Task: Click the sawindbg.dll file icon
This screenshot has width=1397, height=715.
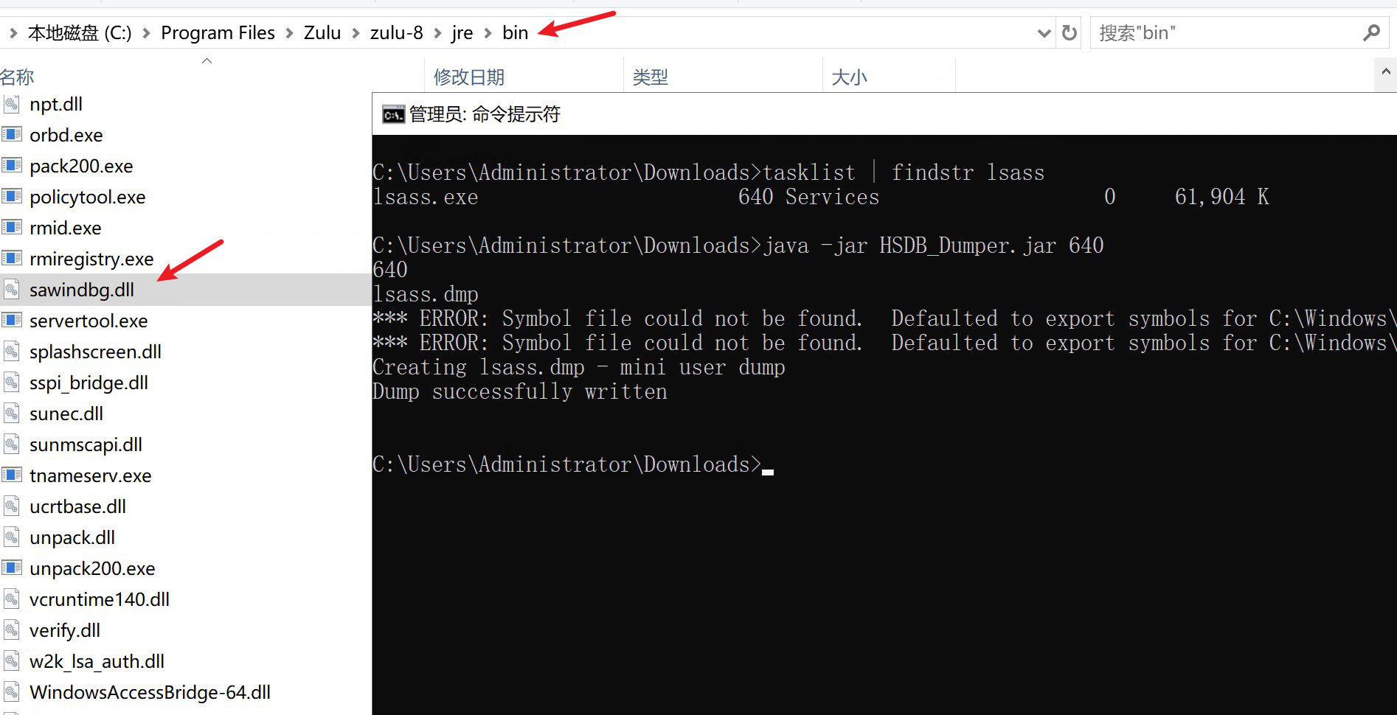Action: pos(11,290)
